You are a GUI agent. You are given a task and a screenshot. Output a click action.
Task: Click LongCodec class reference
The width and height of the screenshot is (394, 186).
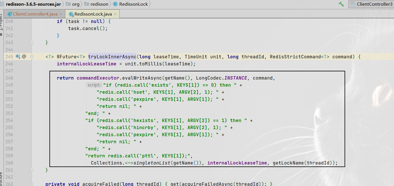(x=209, y=78)
